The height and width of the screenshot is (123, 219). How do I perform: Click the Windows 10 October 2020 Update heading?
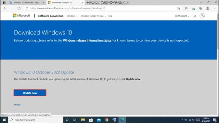[x=44, y=72]
